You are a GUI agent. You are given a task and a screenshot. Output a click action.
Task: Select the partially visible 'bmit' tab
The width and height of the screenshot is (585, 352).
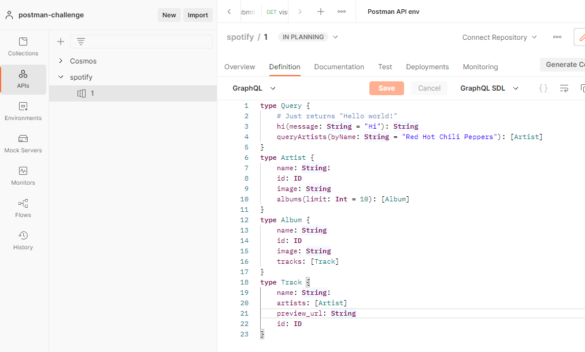(248, 12)
